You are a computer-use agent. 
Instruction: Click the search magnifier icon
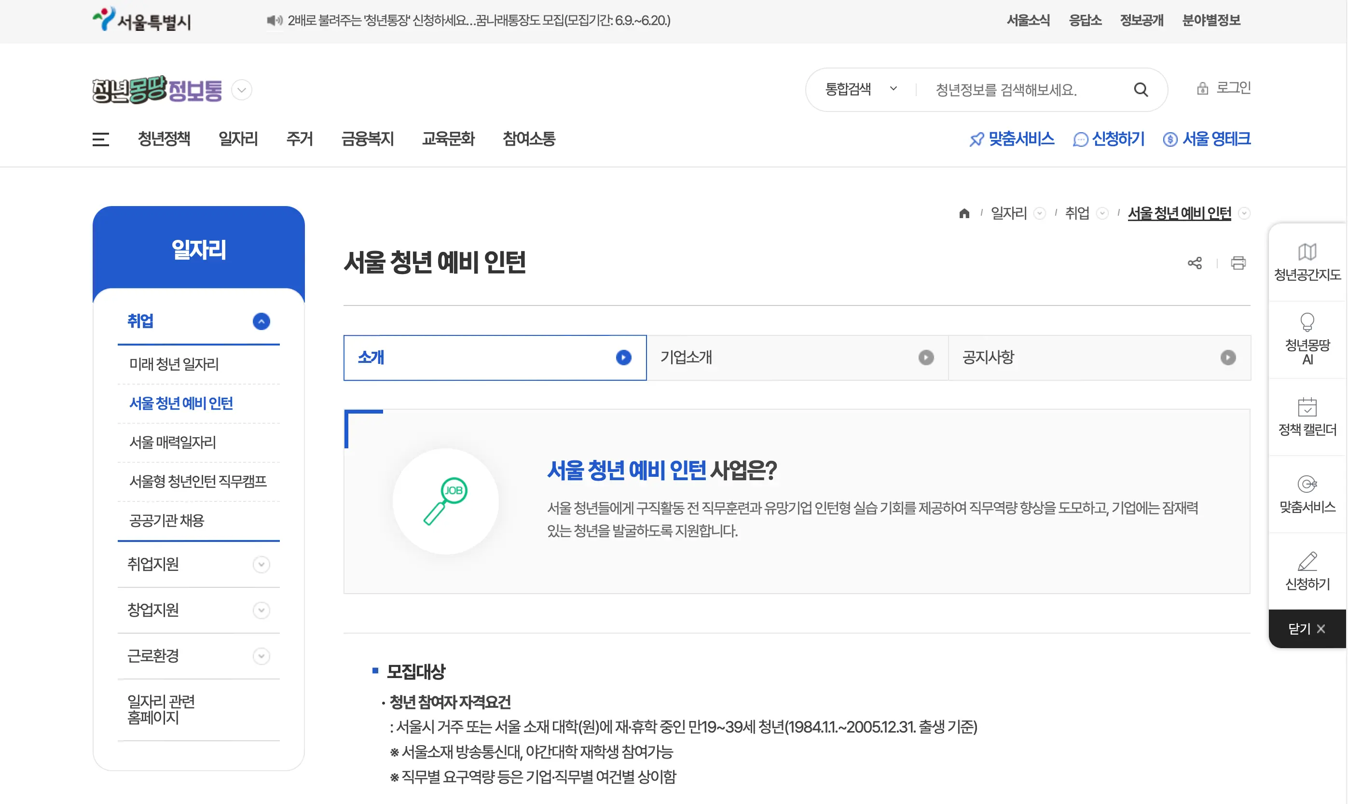(1141, 89)
